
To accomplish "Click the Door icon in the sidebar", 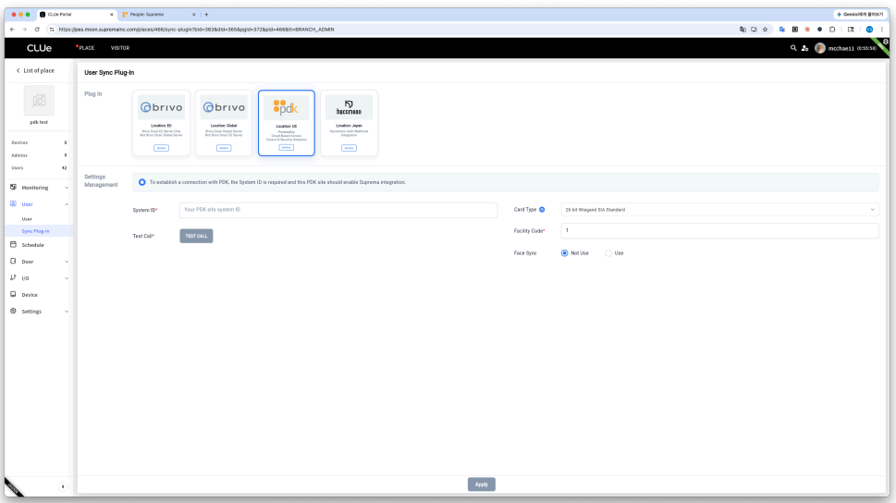I will pos(13,262).
